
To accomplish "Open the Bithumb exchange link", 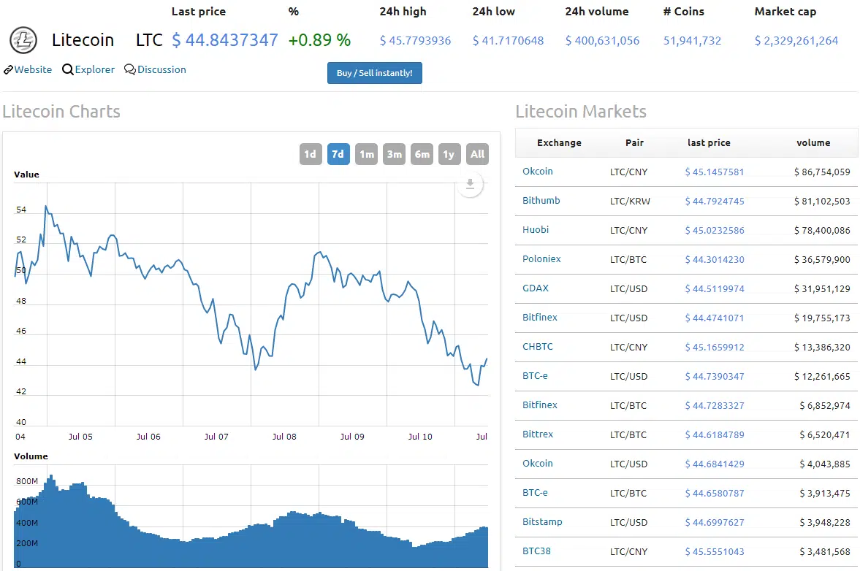I will point(541,201).
